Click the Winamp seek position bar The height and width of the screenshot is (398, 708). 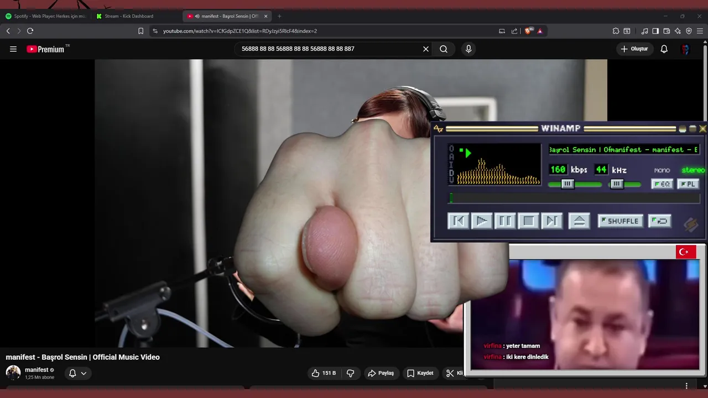574,198
